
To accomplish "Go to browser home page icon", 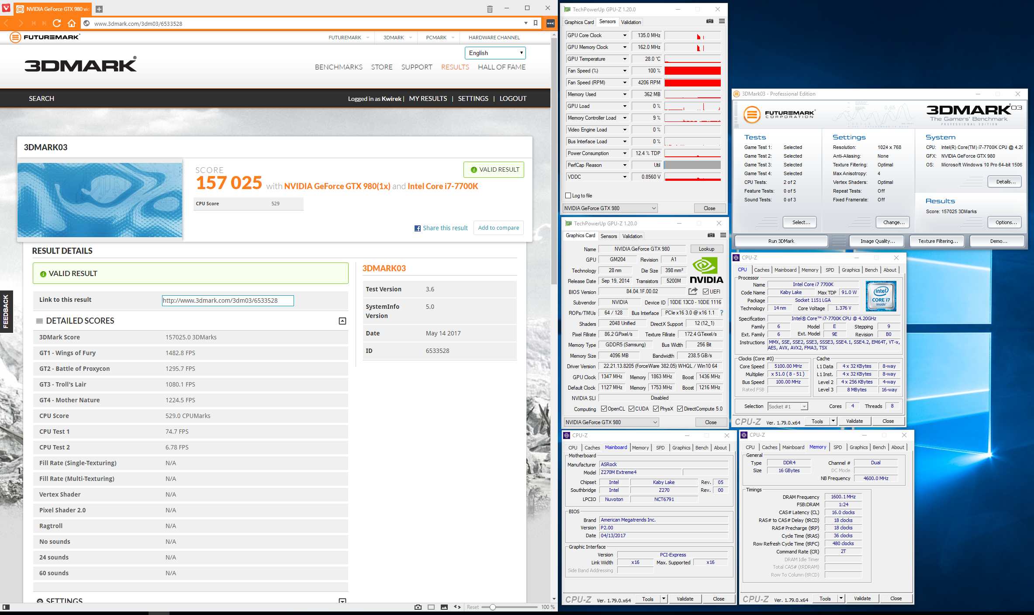I will (x=72, y=23).
